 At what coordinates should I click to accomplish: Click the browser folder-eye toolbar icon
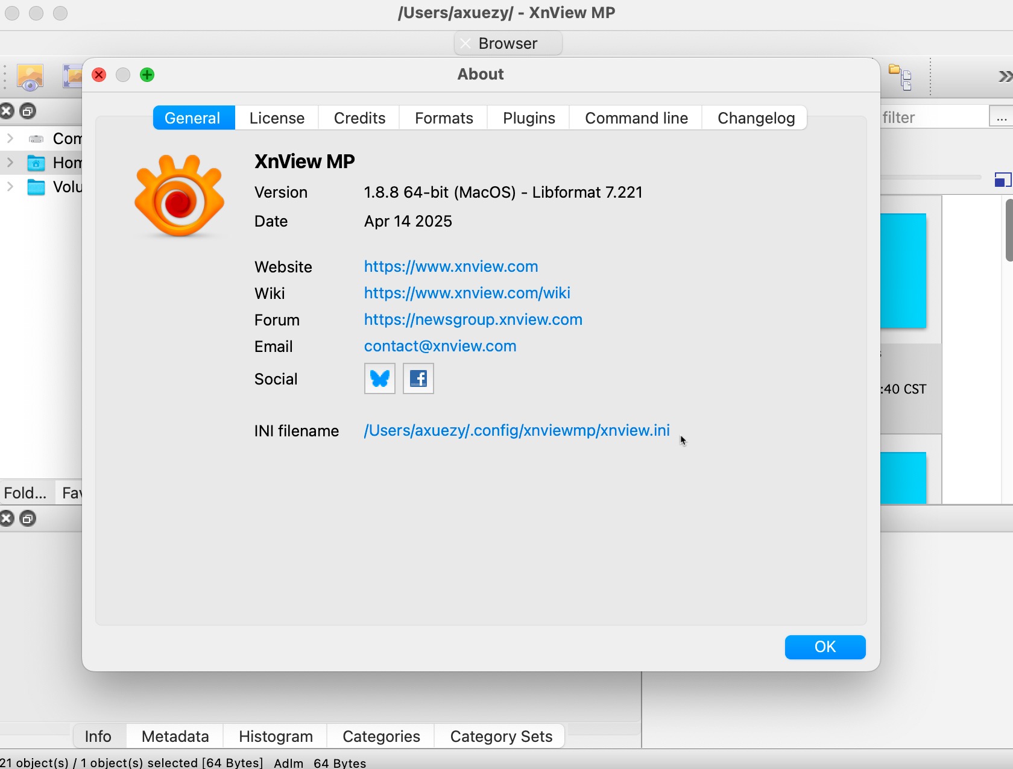click(30, 77)
